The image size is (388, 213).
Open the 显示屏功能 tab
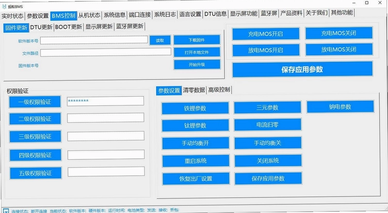[244, 14]
